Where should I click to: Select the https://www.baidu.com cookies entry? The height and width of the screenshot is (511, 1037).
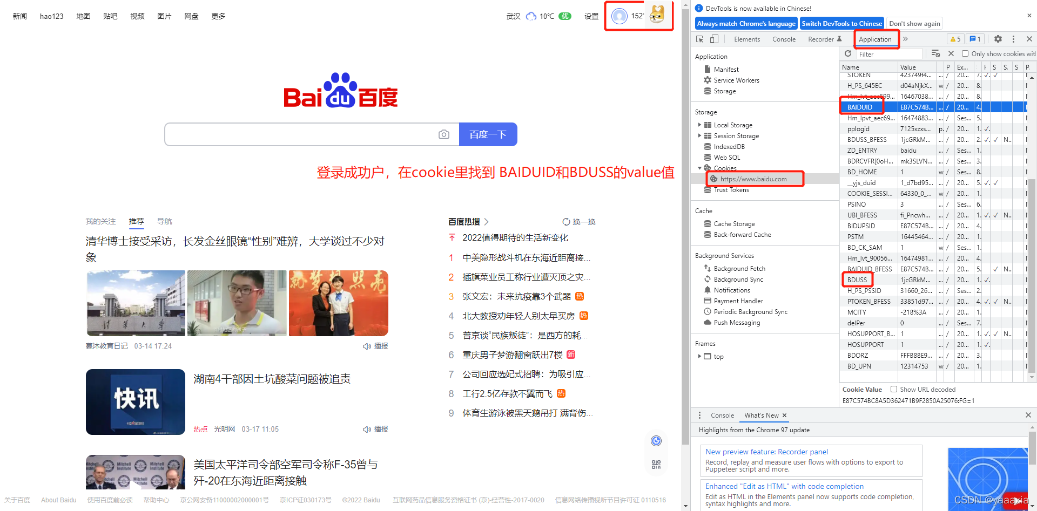[x=753, y=179]
